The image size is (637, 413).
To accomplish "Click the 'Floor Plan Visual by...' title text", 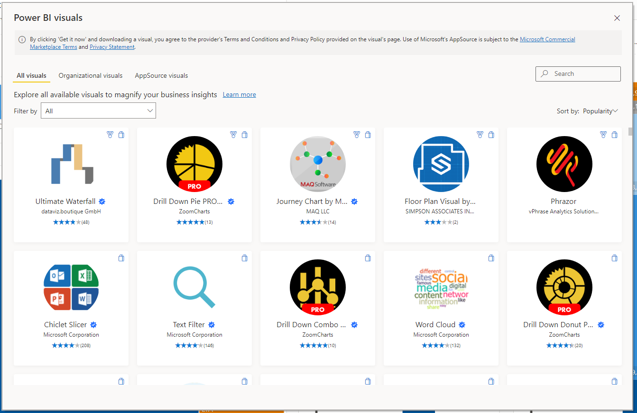I will pyautogui.click(x=440, y=202).
